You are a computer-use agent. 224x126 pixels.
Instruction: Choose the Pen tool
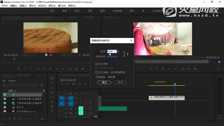(52, 102)
